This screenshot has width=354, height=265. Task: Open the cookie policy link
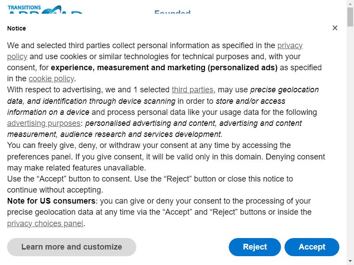click(51, 79)
